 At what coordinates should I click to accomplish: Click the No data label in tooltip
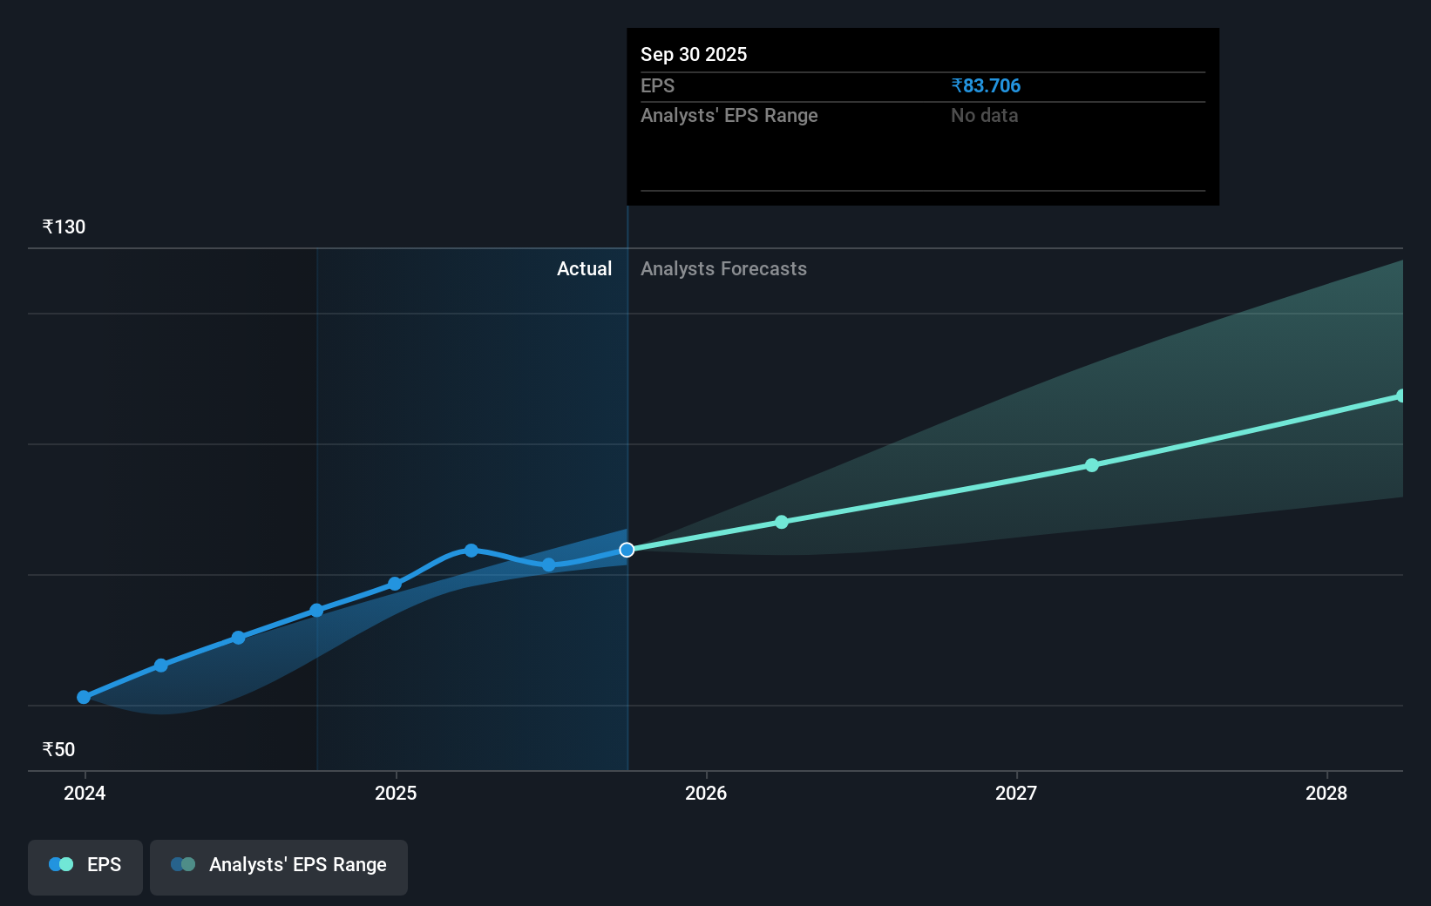pos(984,115)
